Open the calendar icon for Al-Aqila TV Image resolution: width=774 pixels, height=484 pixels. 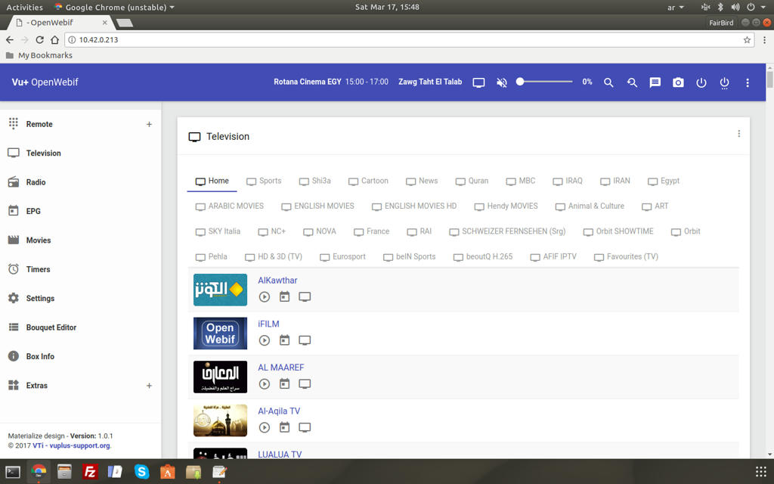click(284, 427)
